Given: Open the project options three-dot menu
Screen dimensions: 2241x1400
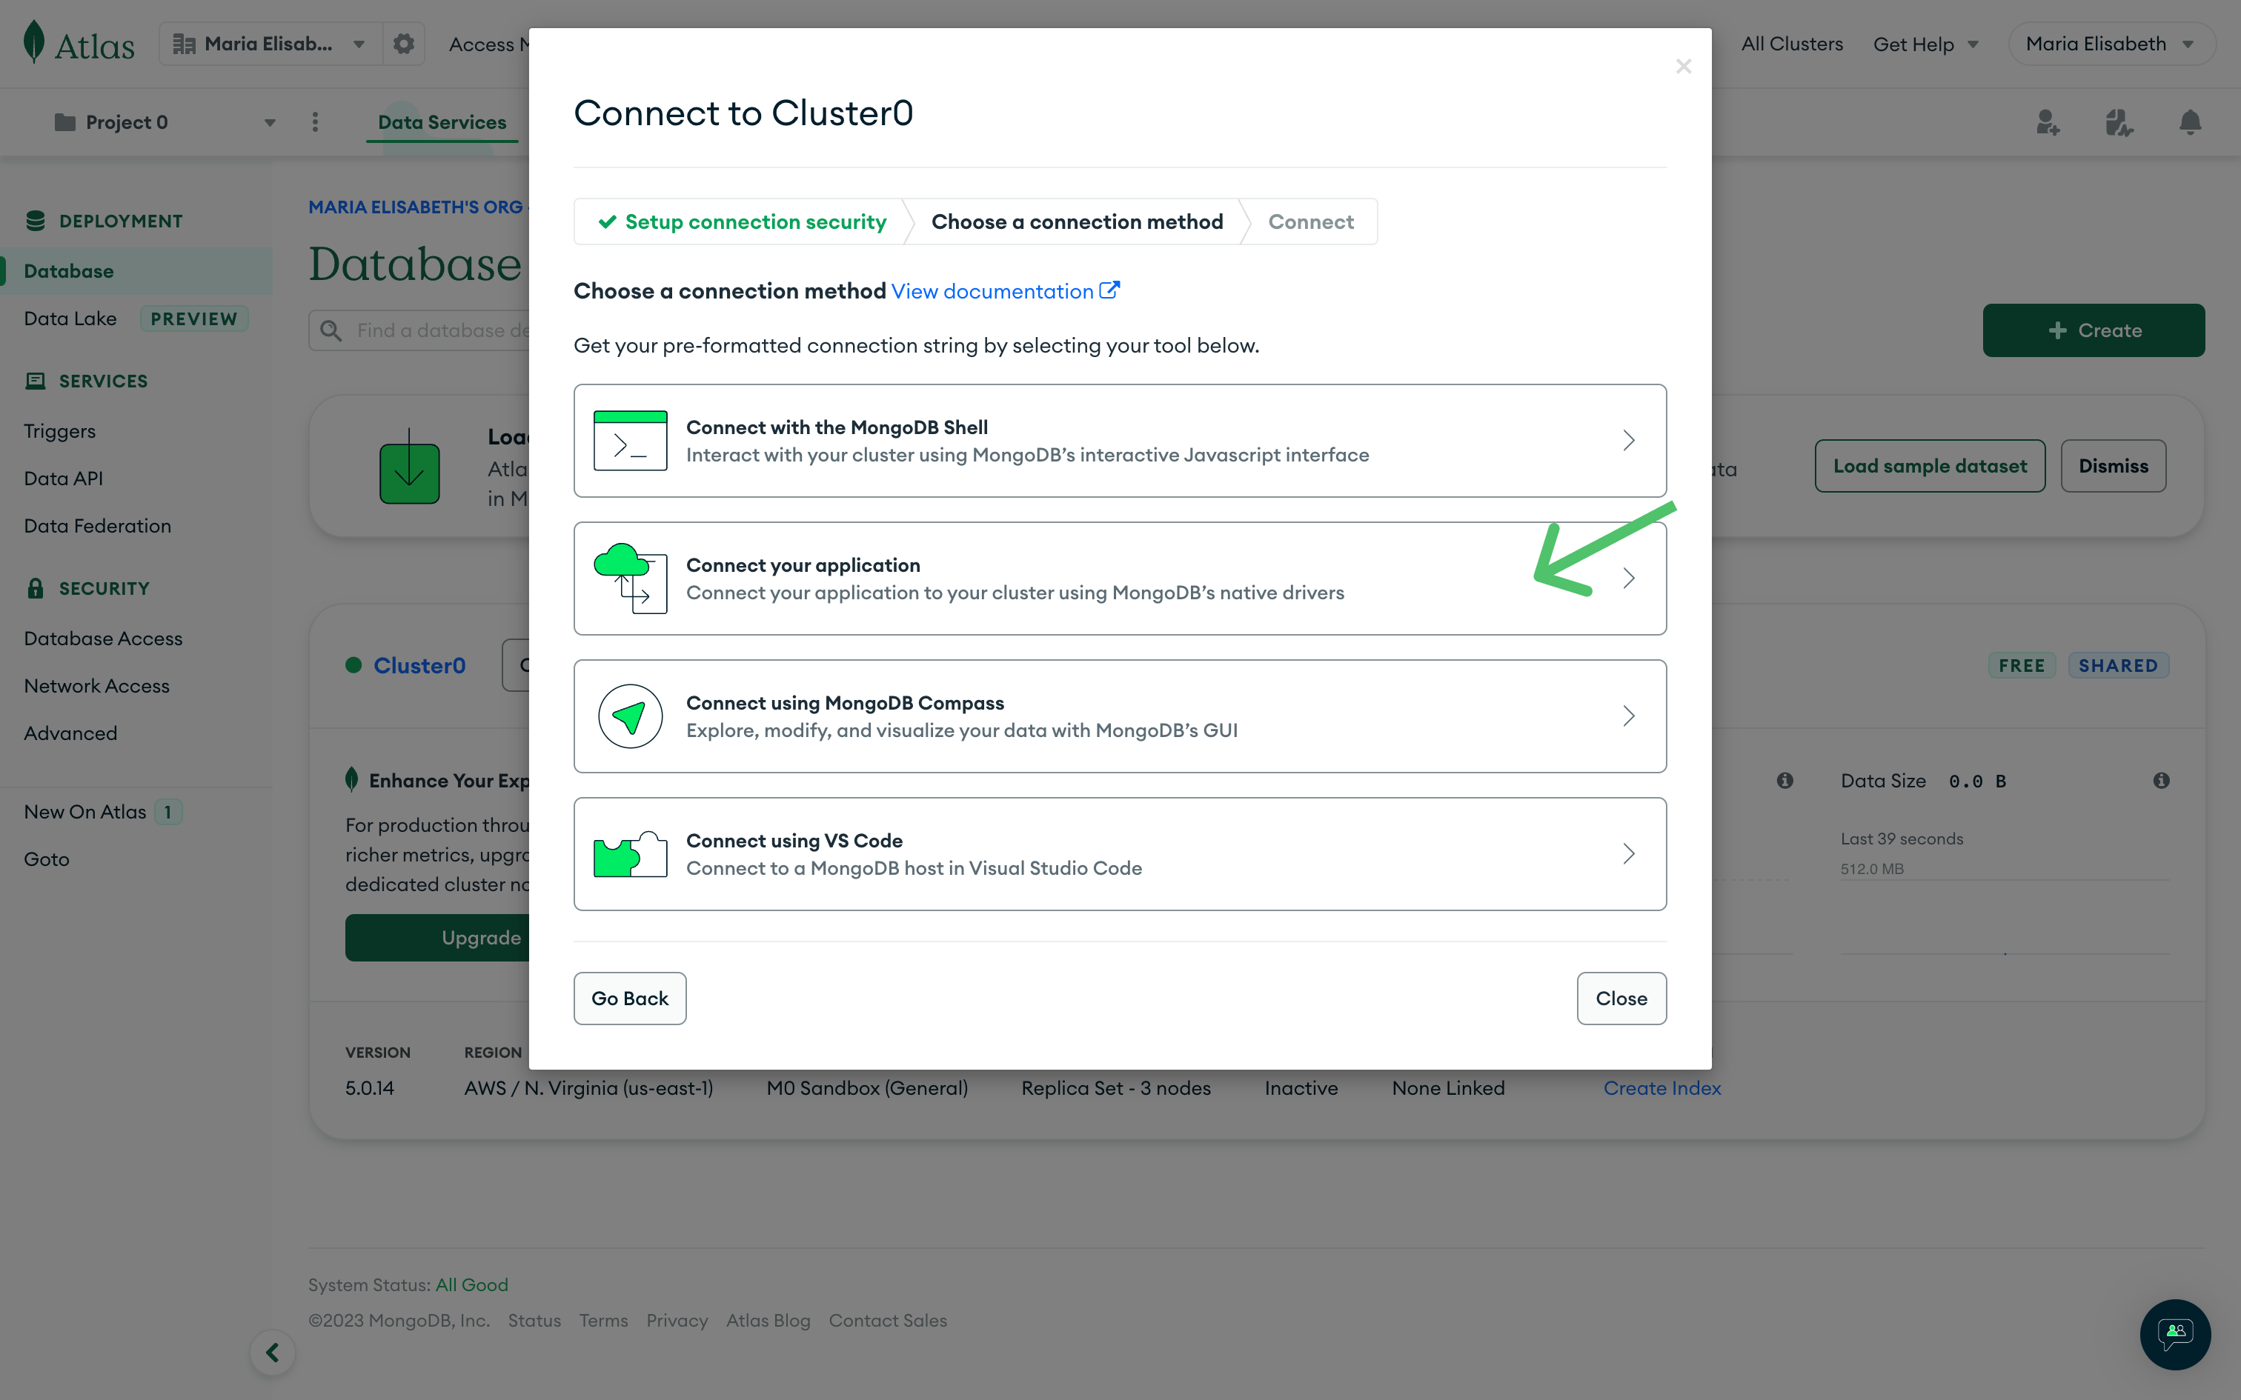Looking at the screenshot, I should pyautogui.click(x=315, y=122).
